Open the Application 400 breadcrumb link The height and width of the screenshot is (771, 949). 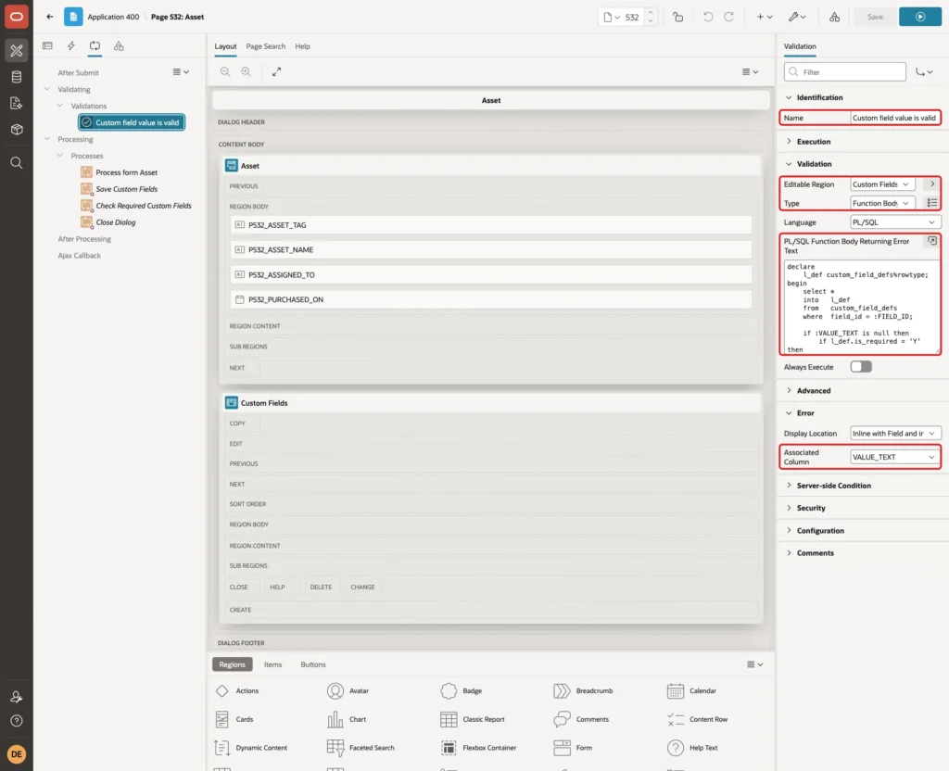pyautogui.click(x=113, y=17)
